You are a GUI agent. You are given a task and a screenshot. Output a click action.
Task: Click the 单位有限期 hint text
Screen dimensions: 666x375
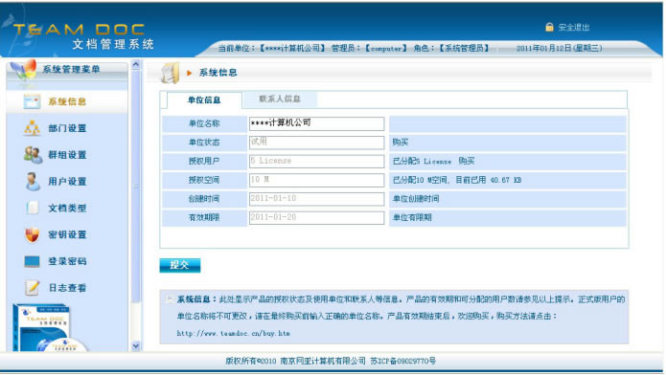(x=412, y=217)
